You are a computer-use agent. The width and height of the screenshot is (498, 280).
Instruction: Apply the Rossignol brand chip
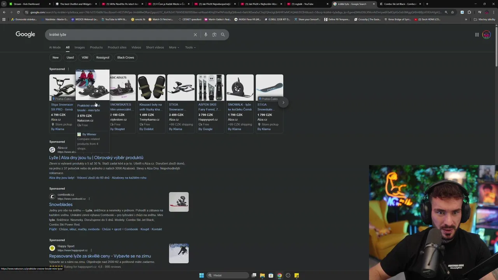point(103,58)
